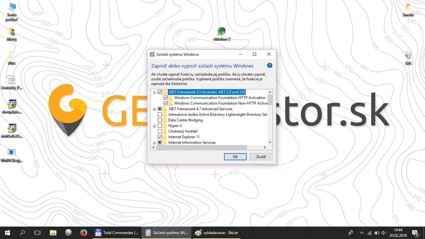Click the taskbar search magnifier icon

22,232
